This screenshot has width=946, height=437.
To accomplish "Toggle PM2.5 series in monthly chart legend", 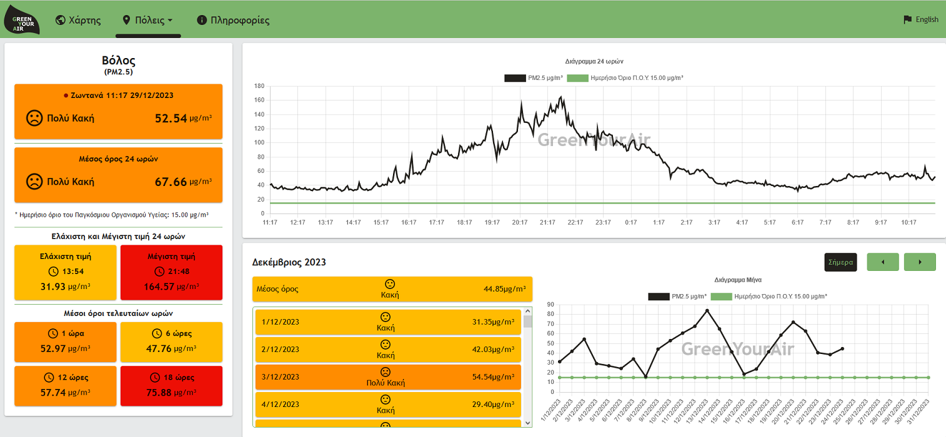I will click(677, 297).
